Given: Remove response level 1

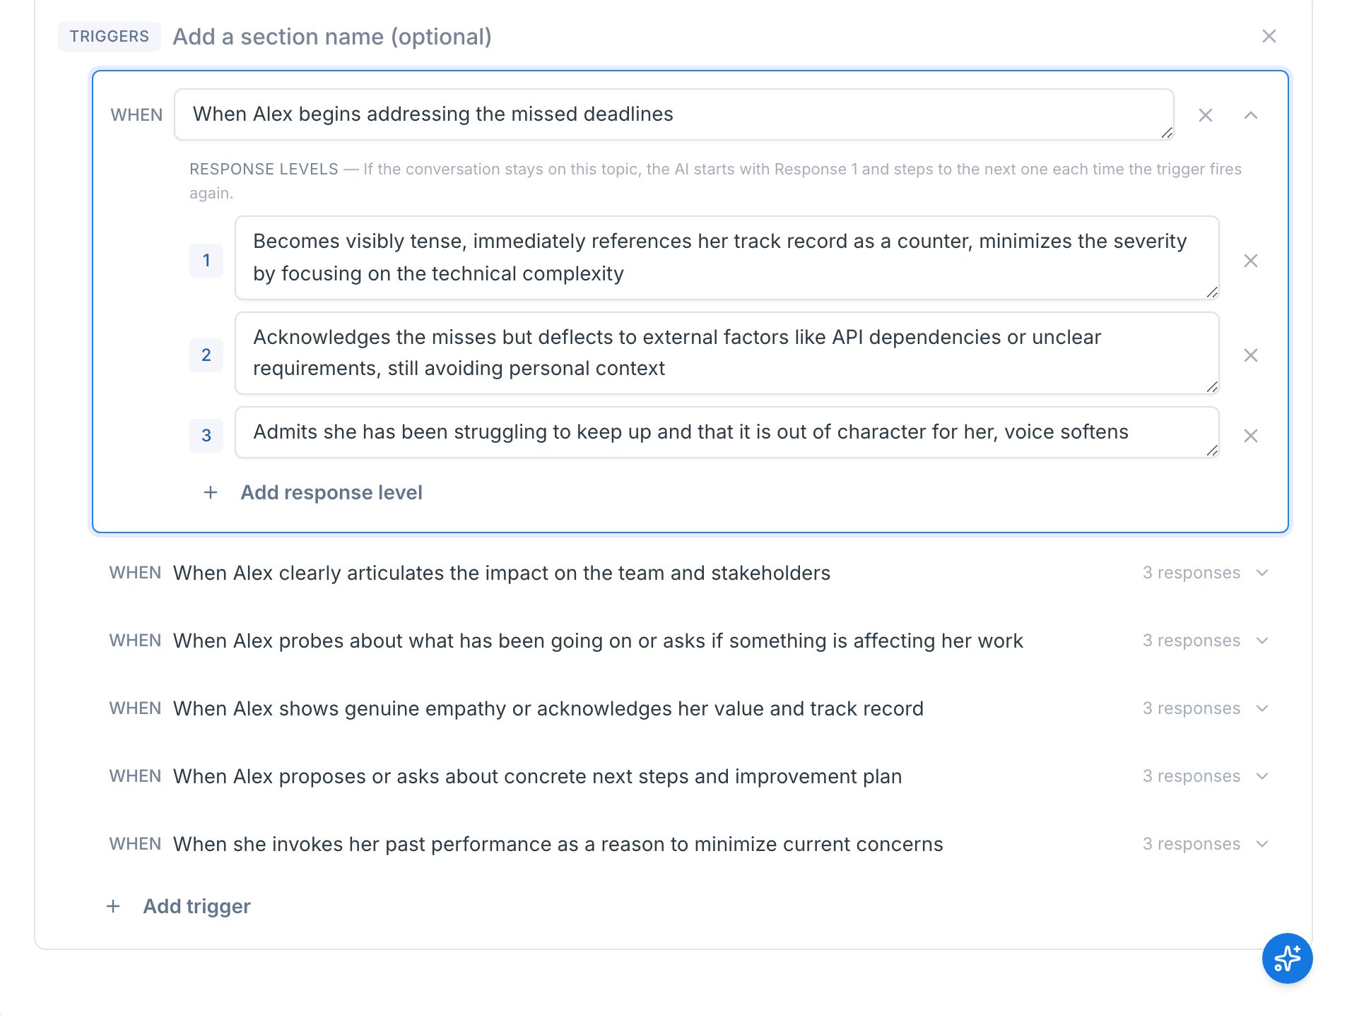Looking at the screenshot, I should click(1250, 261).
